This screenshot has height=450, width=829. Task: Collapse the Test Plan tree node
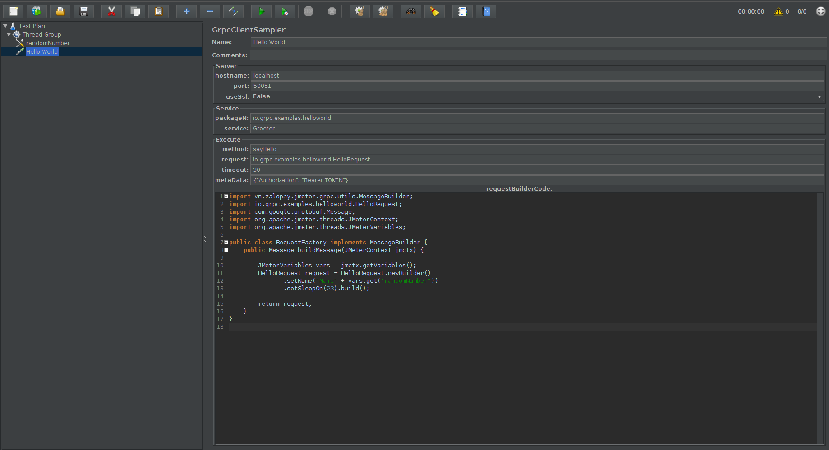5,26
